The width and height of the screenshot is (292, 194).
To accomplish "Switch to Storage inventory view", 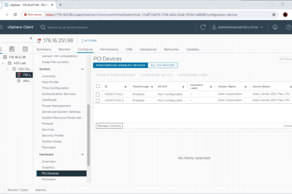I will pyautogui.click(x=25, y=49).
